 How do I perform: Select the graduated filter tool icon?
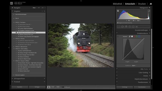point(130,27)
